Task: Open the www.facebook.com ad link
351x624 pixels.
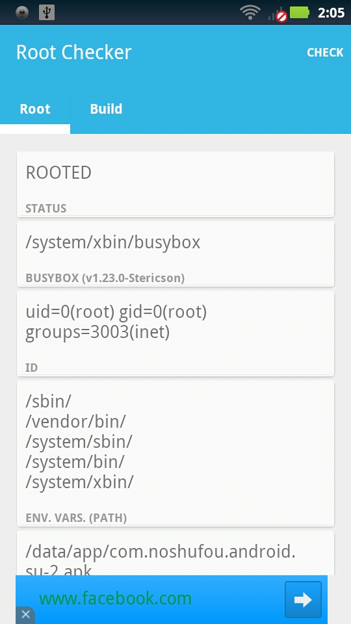Action: pos(116,599)
